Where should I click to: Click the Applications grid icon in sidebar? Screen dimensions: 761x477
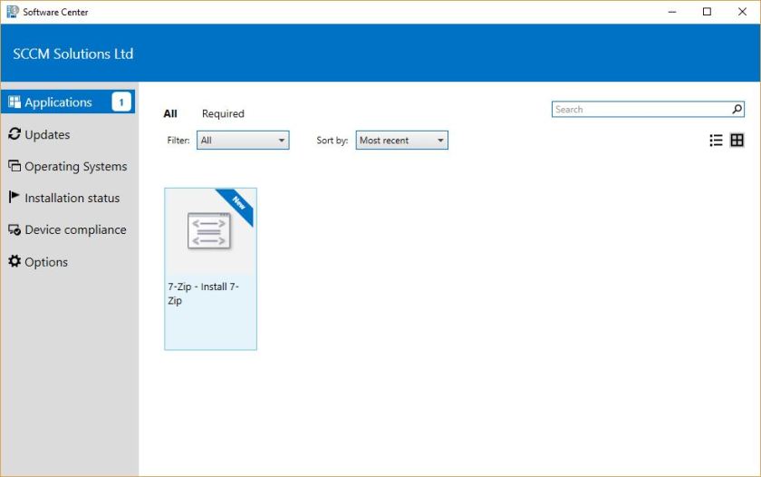14,102
